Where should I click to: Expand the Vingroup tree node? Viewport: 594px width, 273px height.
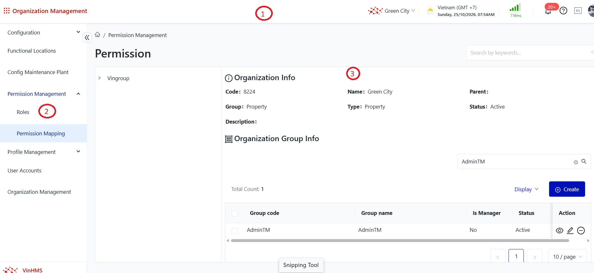click(100, 78)
